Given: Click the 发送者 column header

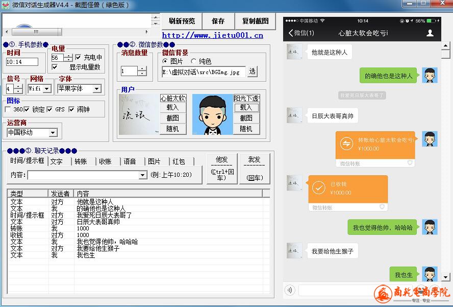Looking at the screenshot, I should [x=61, y=193].
